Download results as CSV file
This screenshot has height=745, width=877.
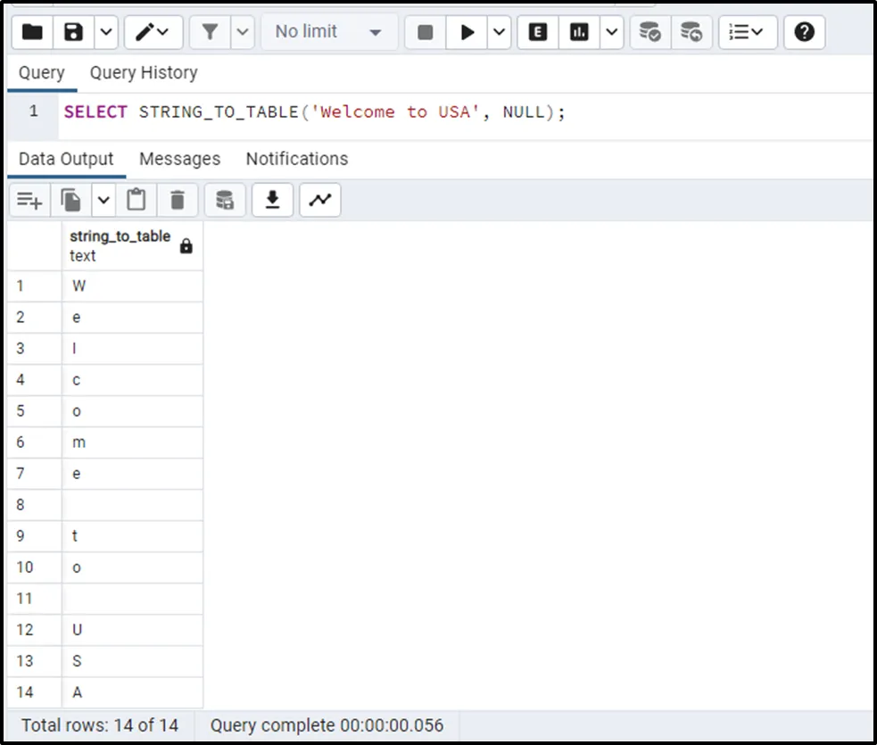click(273, 201)
